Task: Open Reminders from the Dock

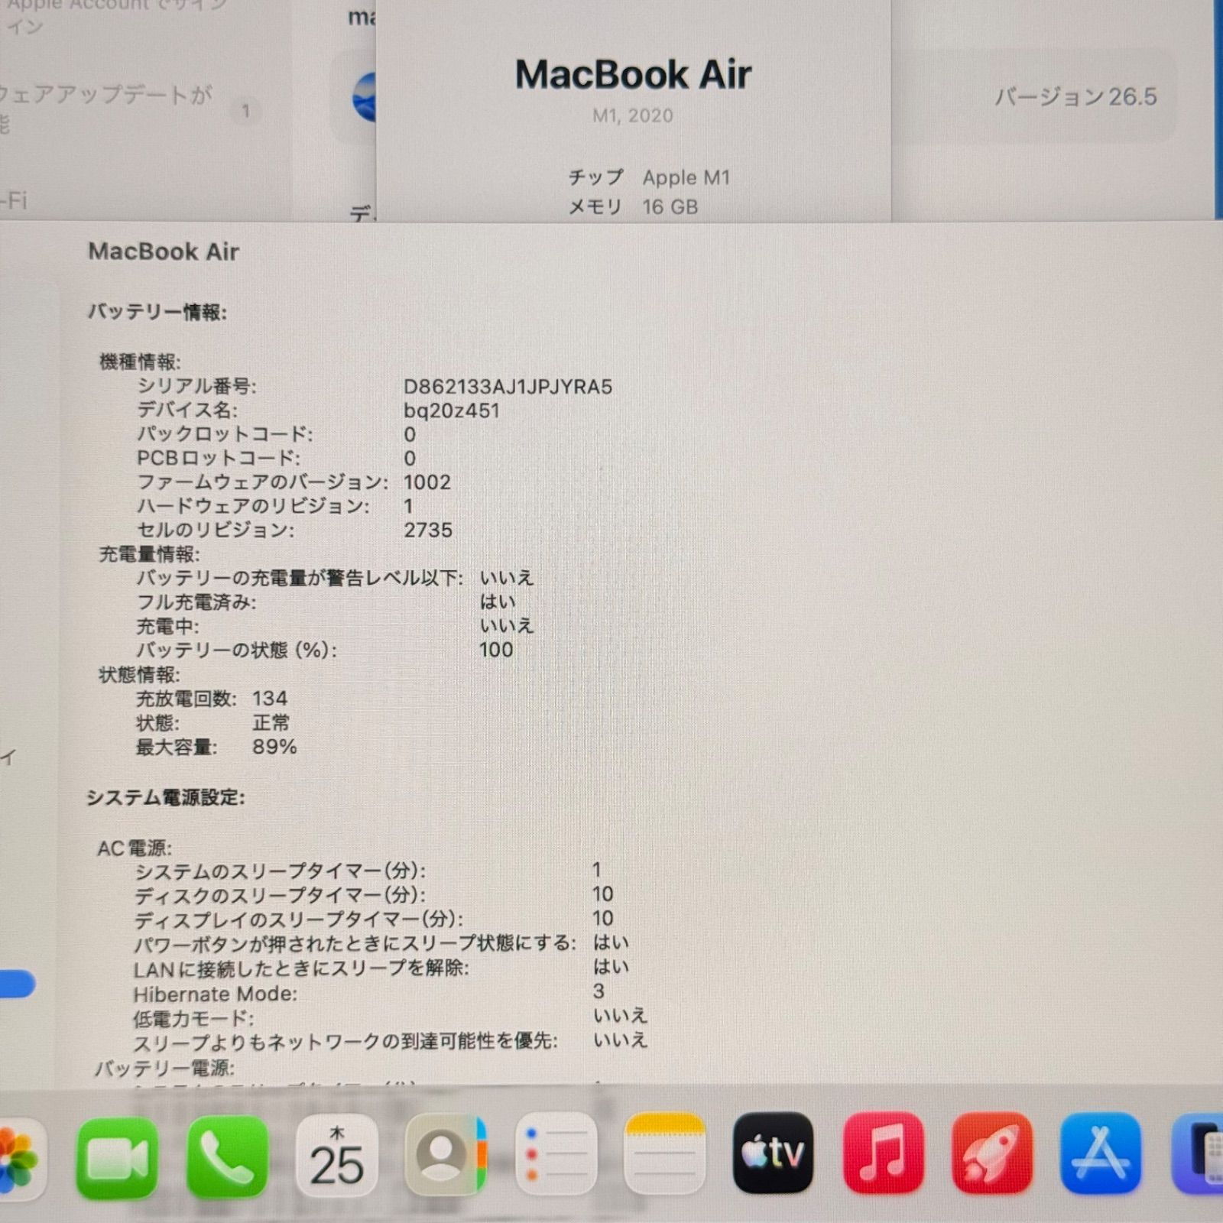Action: point(556,1153)
